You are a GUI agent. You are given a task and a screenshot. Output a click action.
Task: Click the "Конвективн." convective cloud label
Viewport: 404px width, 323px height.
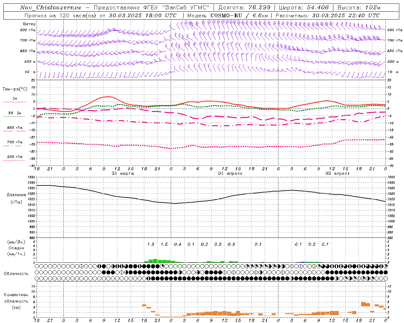tap(16, 295)
